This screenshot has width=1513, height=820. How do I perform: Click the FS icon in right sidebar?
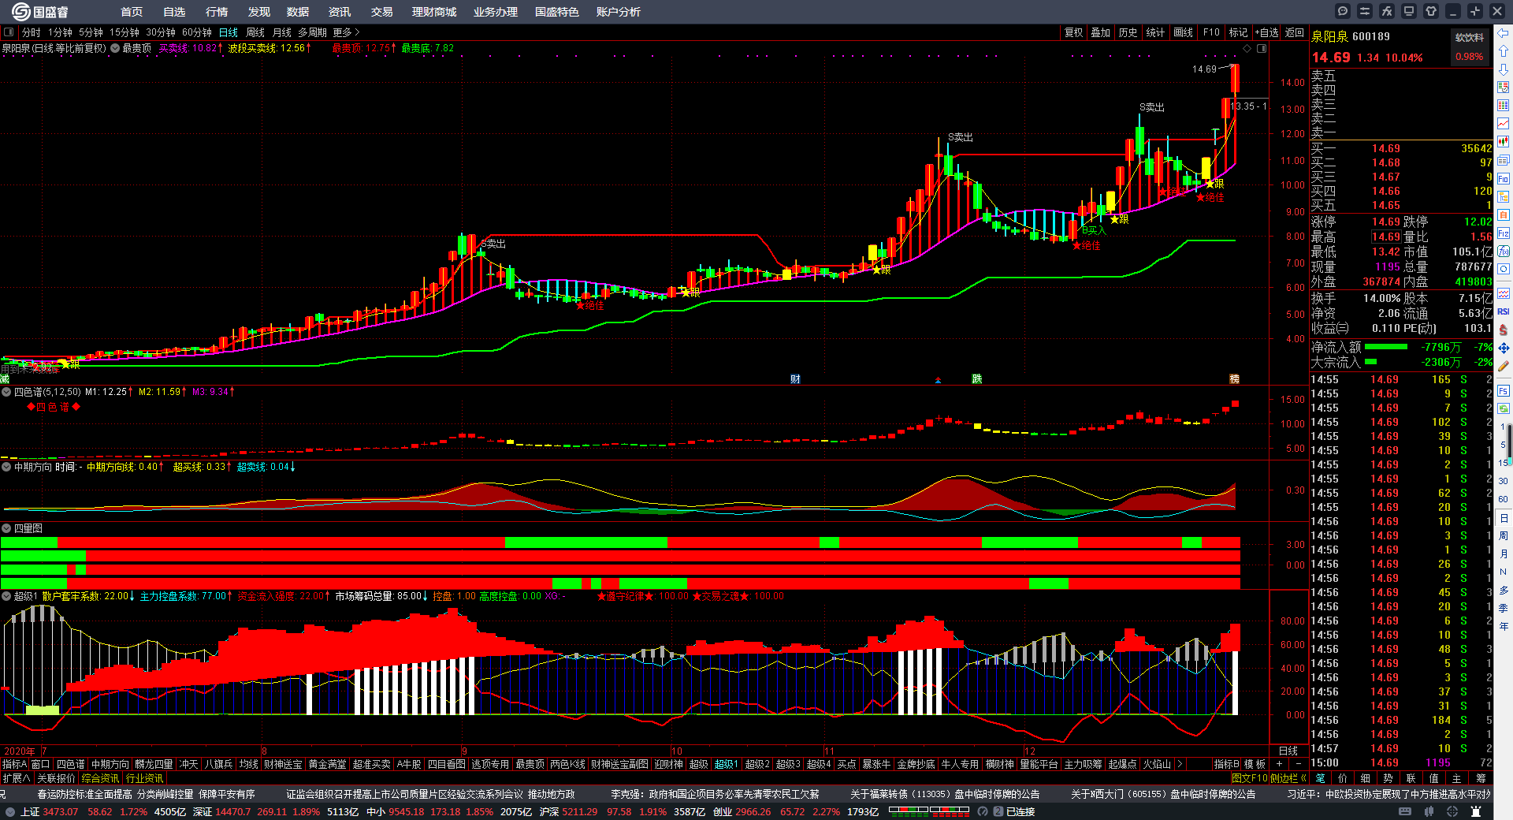click(1504, 390)
